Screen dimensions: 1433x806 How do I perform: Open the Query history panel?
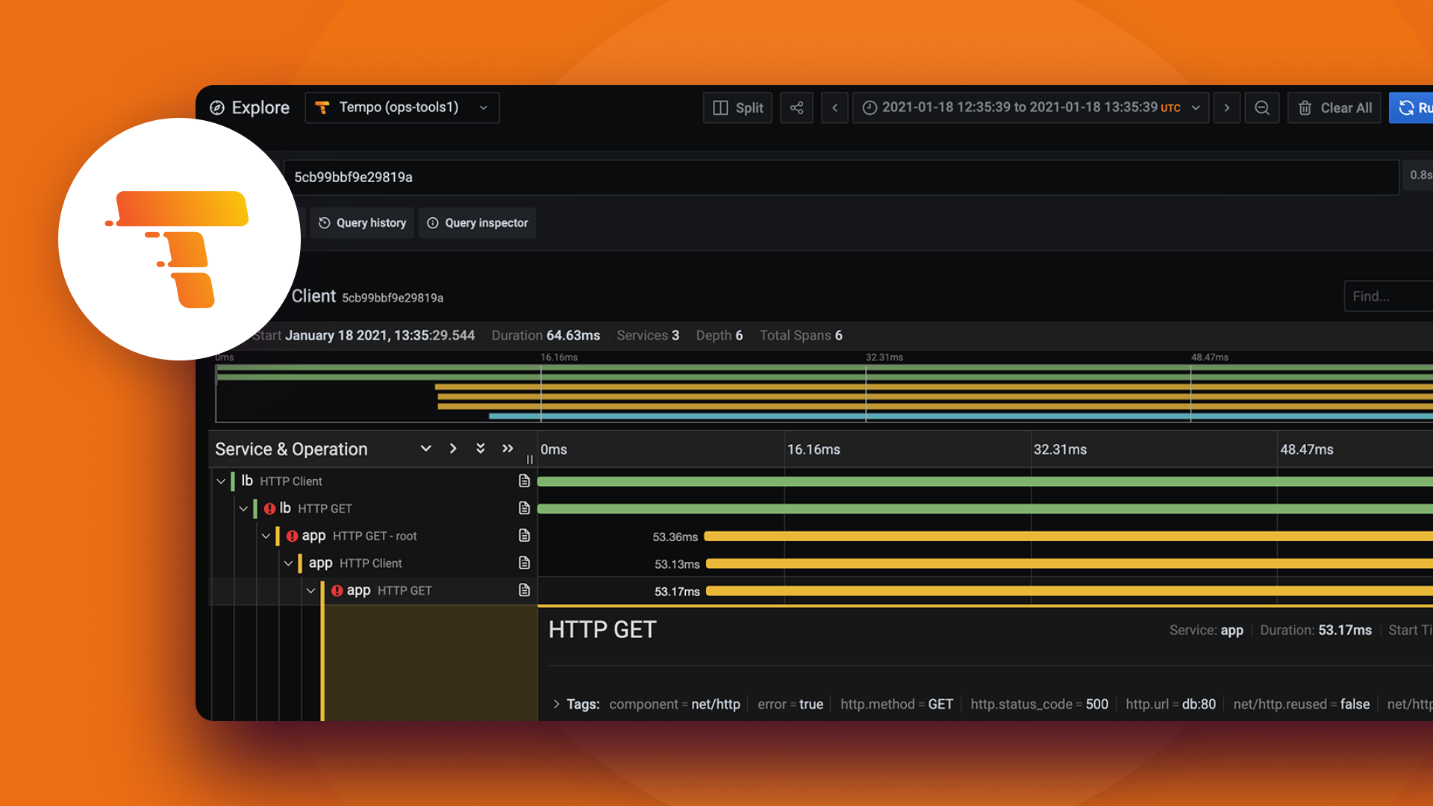[x=362, y=222]
